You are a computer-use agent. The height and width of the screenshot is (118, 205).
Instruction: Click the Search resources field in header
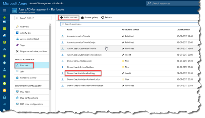[172, 3]
